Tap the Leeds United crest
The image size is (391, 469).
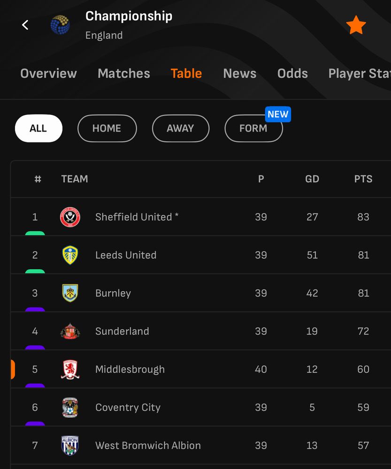click(x=70, y=255)
